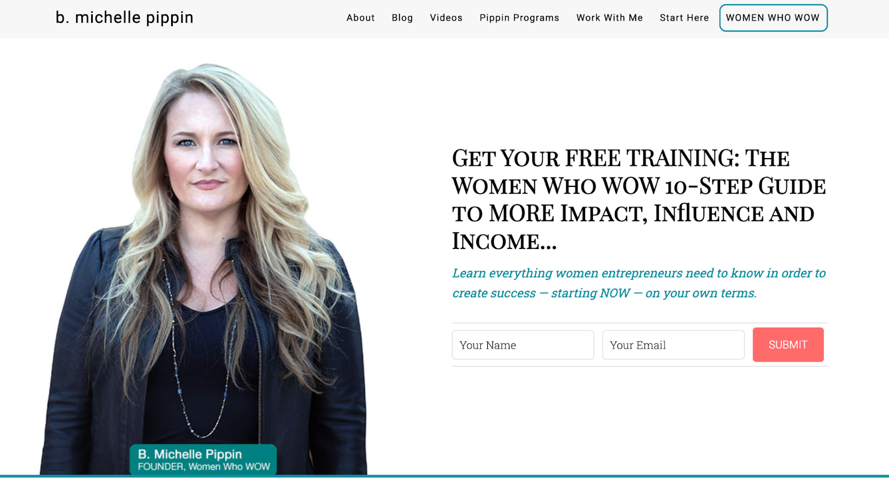Focus the Your Email input field
889x478 pixels.
click(x=673, y=345)
